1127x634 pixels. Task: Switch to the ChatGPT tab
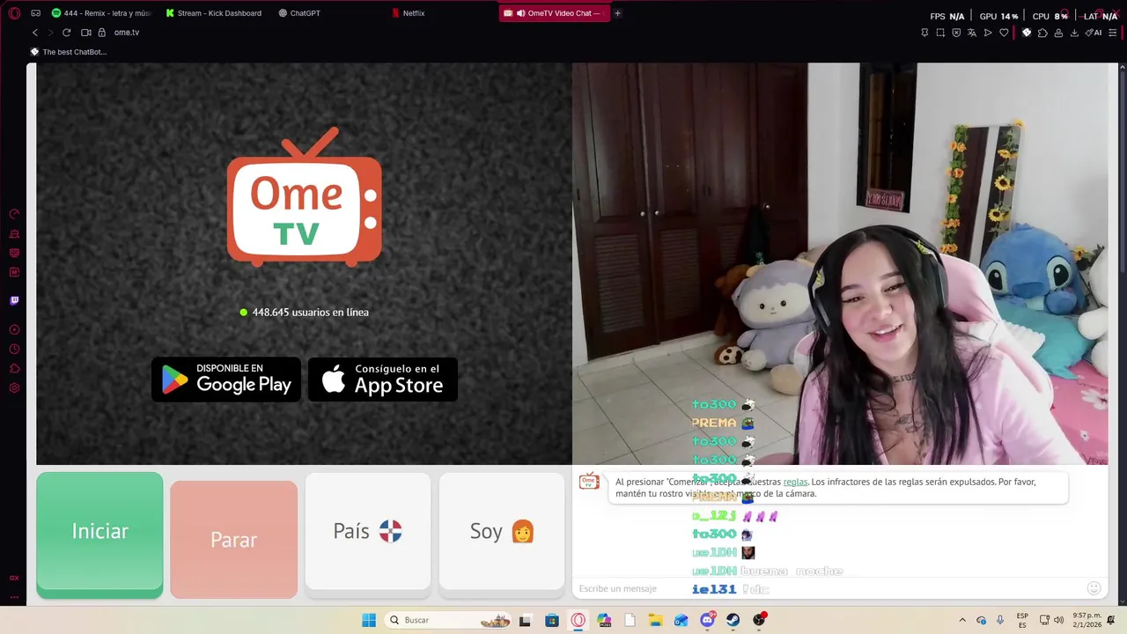pyautogui.click(x=299, y=13)
